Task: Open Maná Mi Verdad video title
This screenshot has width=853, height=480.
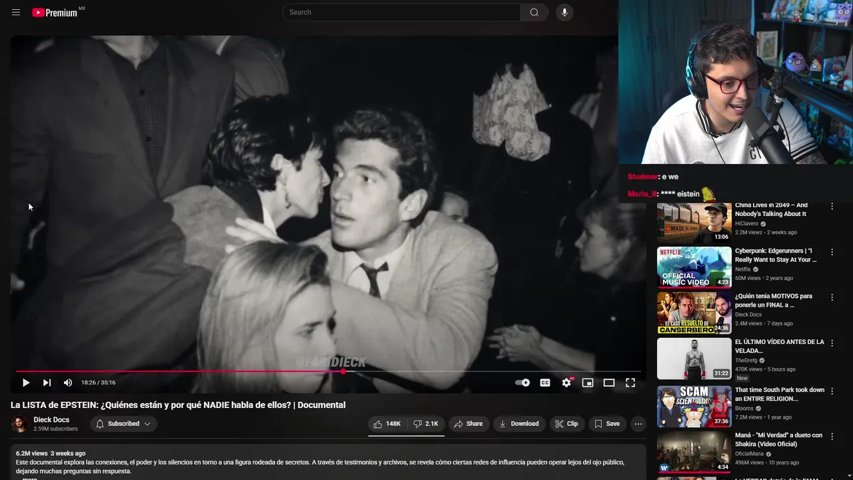Action: tap(779, 439)
